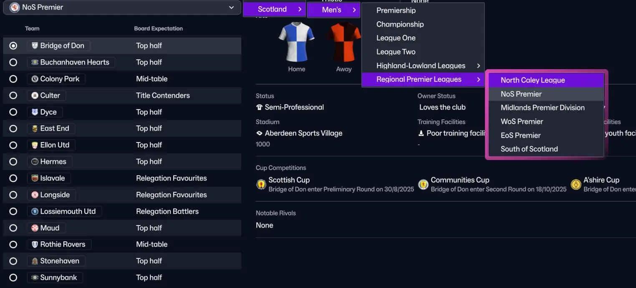Select the Culter radio button
This screenshot has width=636, height=288.
pos(13,95)
